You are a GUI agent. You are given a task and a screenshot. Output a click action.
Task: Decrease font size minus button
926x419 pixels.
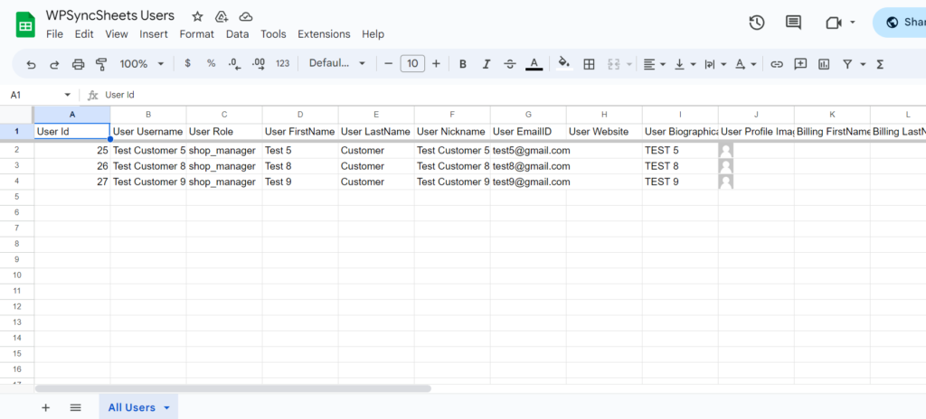[388, 64]
